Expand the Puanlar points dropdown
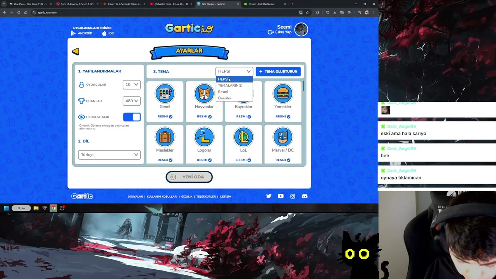Image resolution: width=496 pixels, height=279 pixels. [x=132, y=101]
